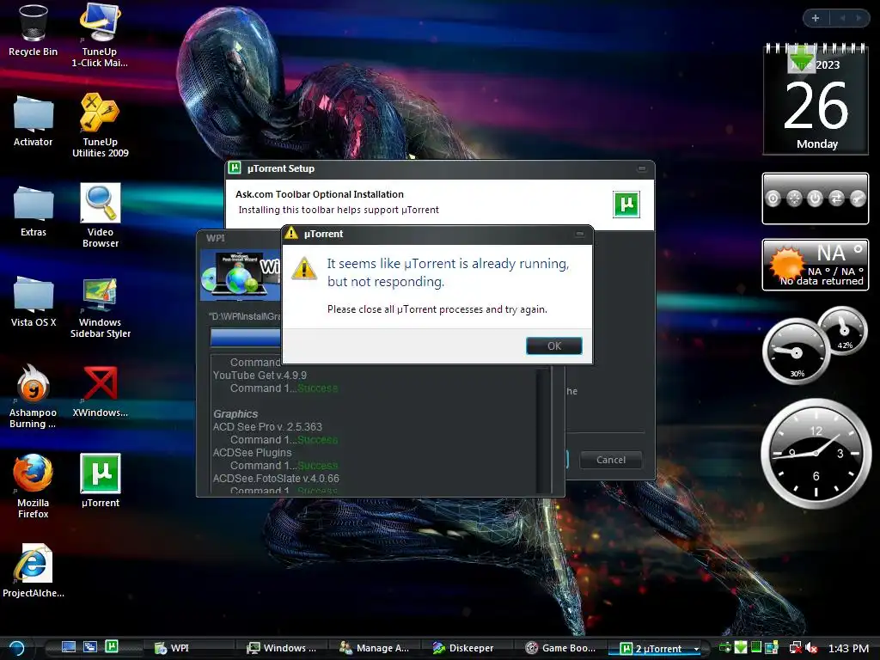Screen dimensions: 880x660
Task: Click Show Desktop quick launch icon
Action: pyautogui.click(x=69, y=647)
